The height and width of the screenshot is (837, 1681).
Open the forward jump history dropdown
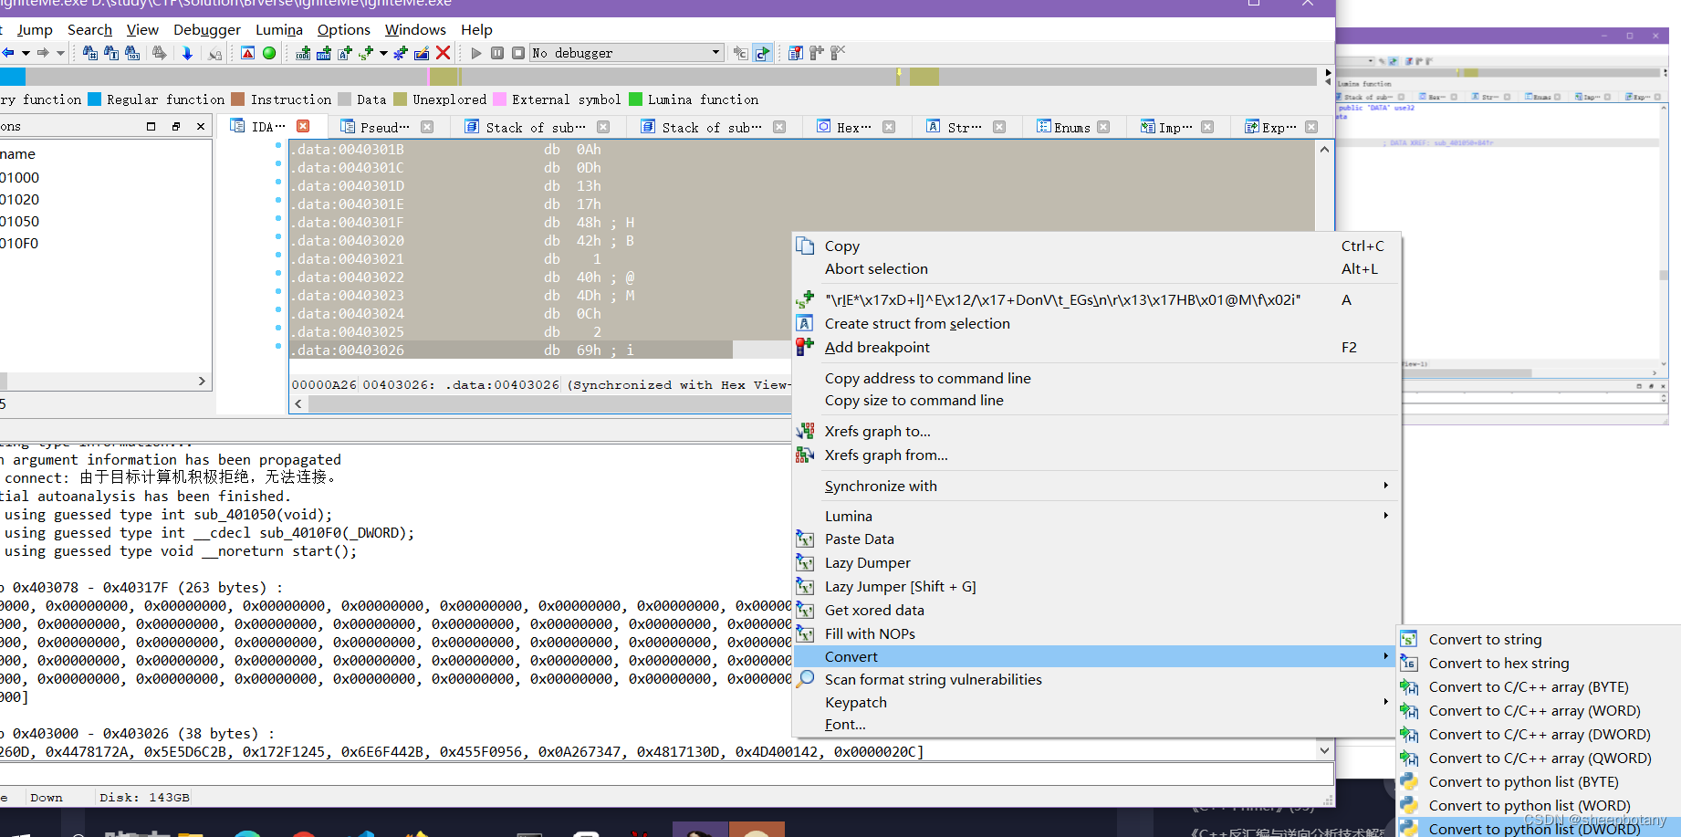click(60, 53)
